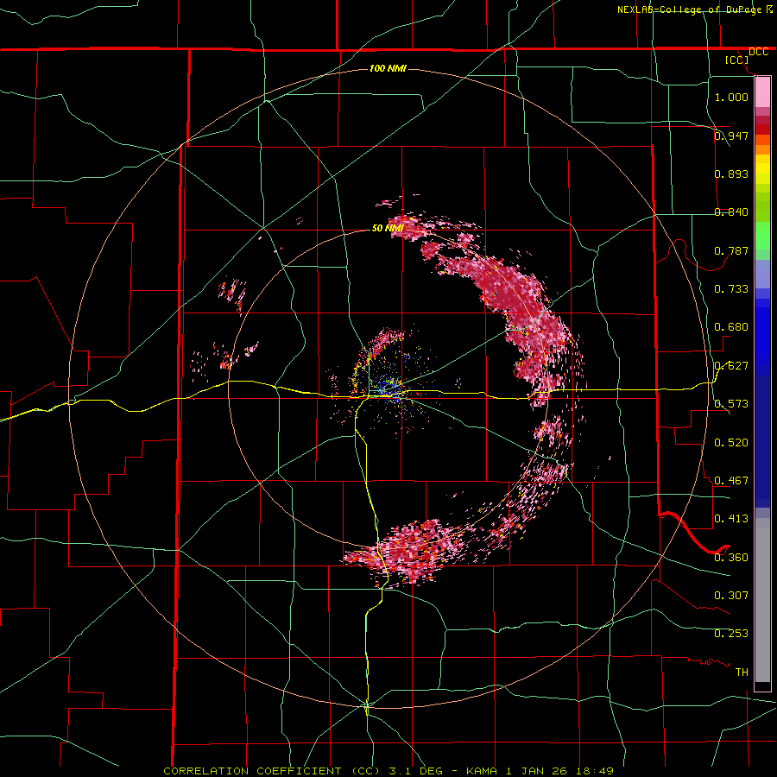Select the 0.627 legend value
This screenshot has height=777, width=777.
pyautogui.click(x=731, y=366)
